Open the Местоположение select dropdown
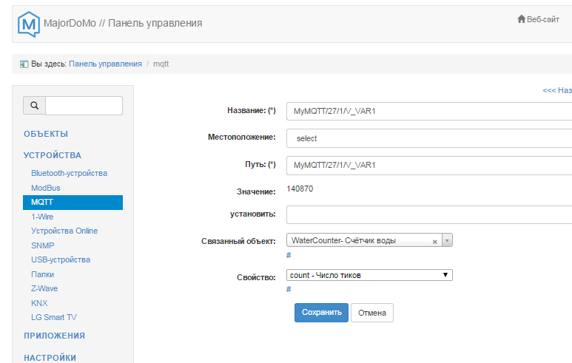This screenshot has width=572, height=363. click(429, 138)
